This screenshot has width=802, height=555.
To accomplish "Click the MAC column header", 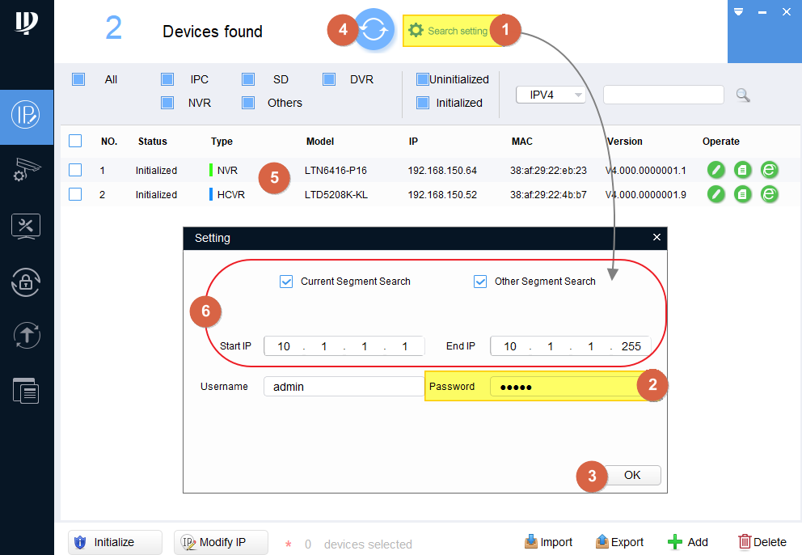I will click(522, 142).
